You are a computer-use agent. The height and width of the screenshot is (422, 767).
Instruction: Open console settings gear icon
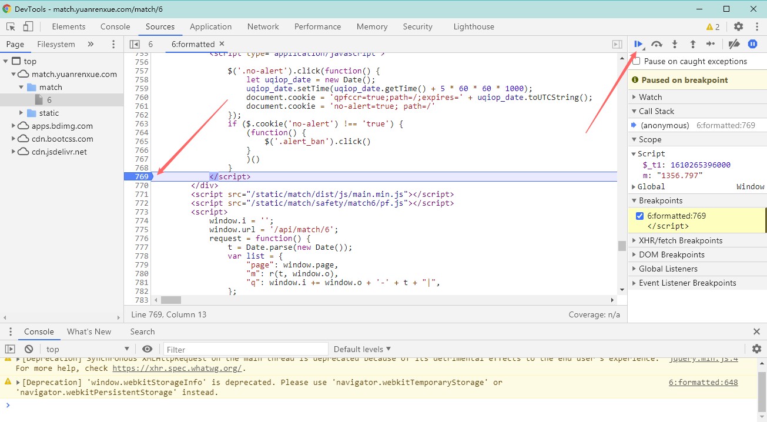coord(756,349)
